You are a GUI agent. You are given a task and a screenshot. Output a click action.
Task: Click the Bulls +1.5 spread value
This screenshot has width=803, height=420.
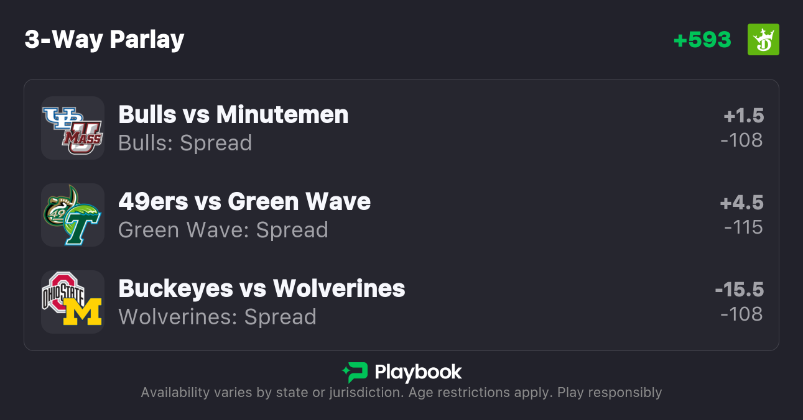(743, 116)
